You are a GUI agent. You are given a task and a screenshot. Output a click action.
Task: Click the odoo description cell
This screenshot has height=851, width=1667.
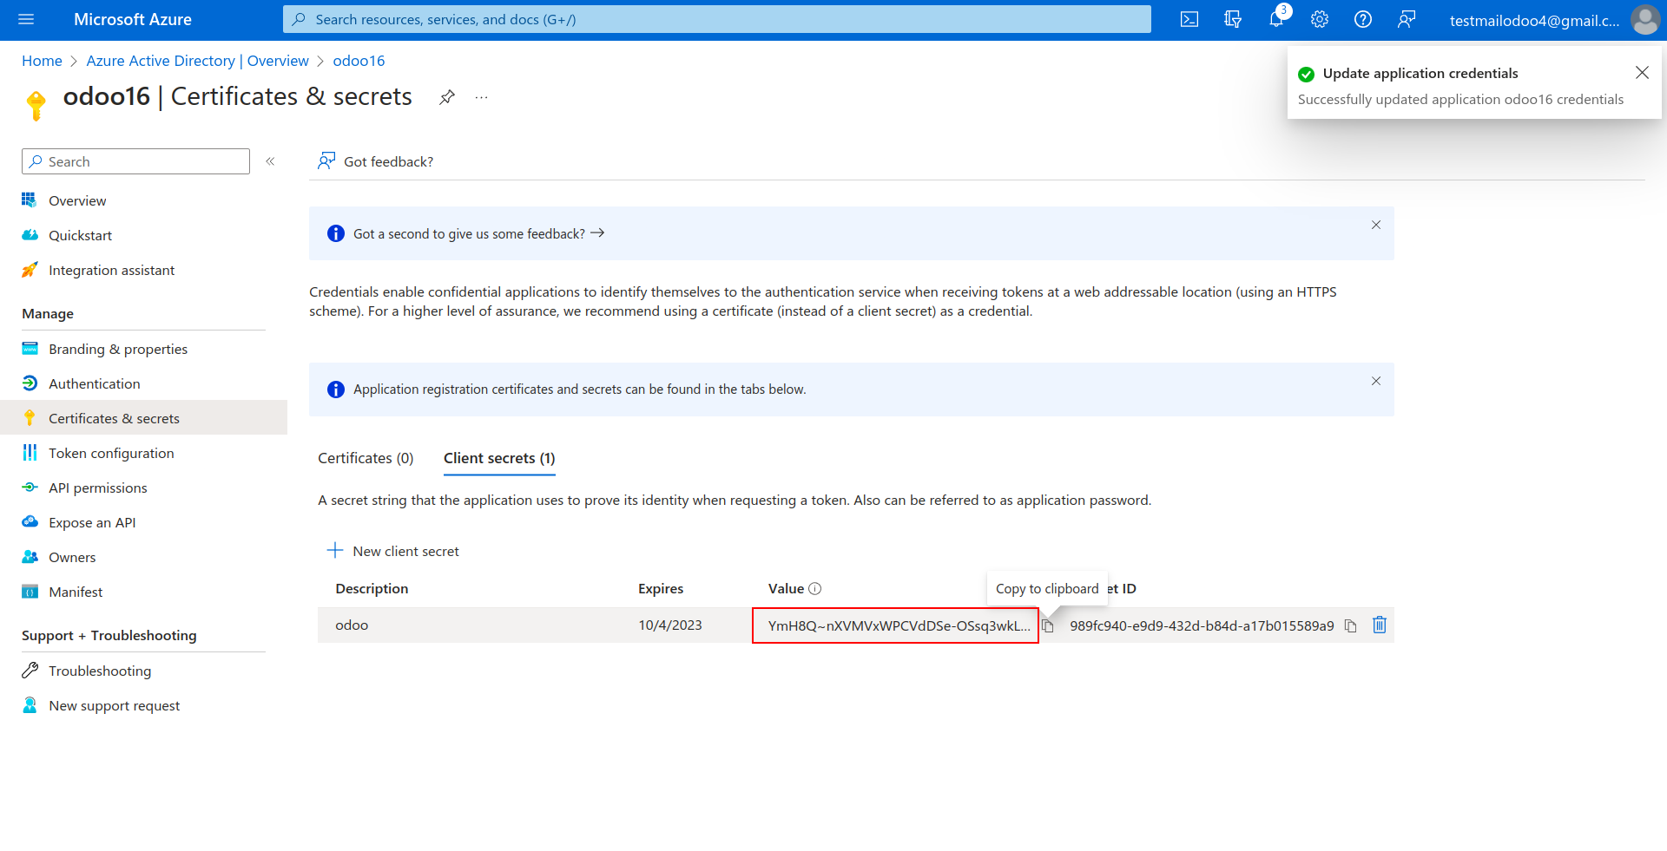tap(352, 625)
